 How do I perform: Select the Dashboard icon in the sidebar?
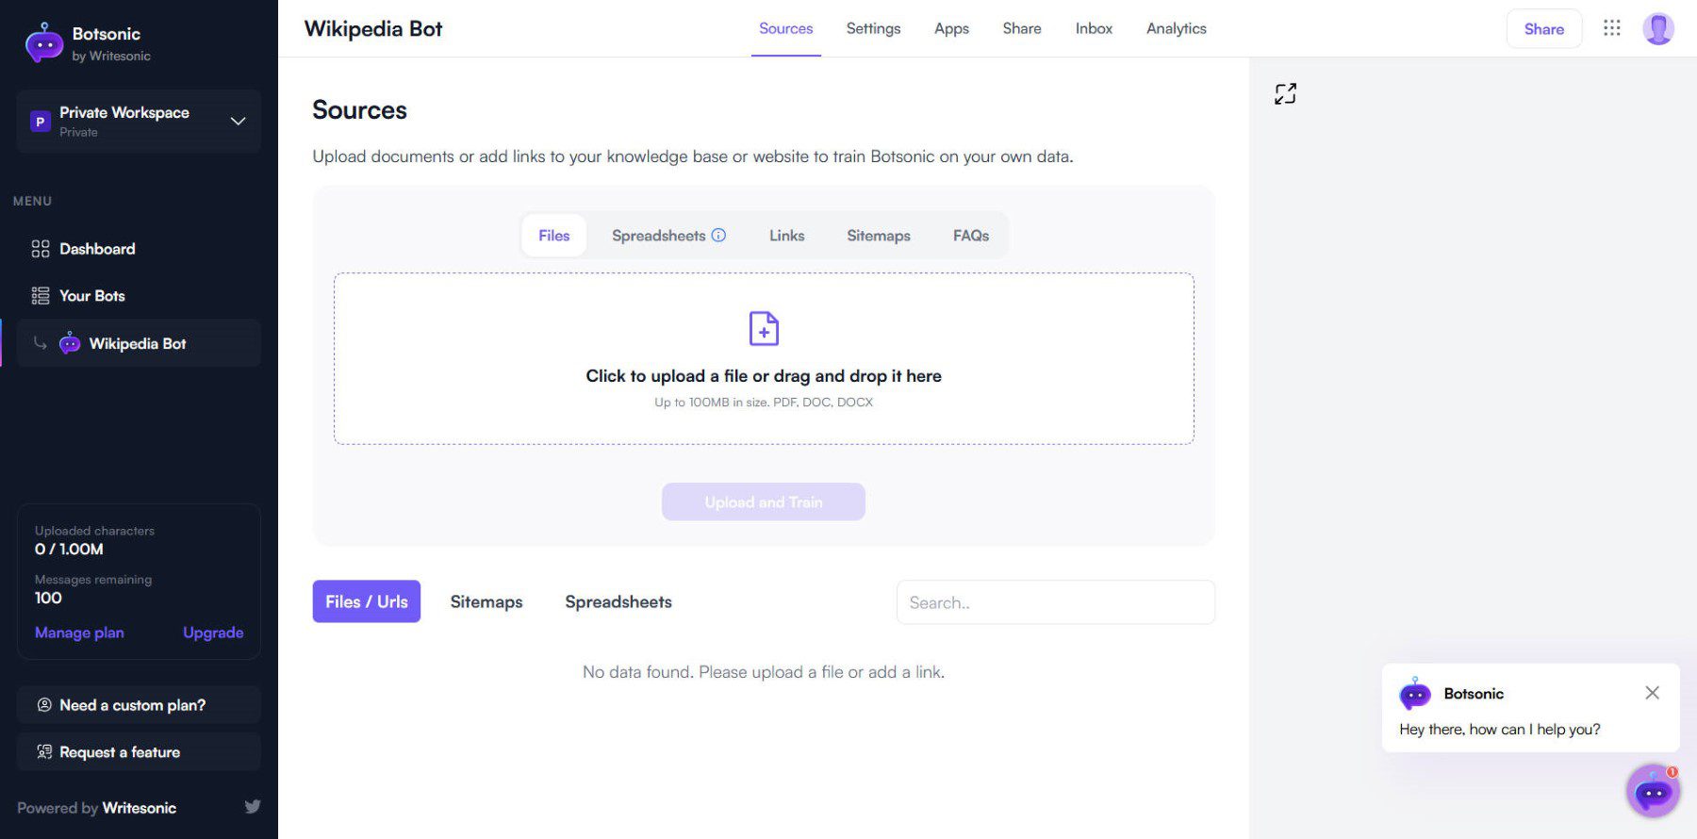tap(40, 248)
